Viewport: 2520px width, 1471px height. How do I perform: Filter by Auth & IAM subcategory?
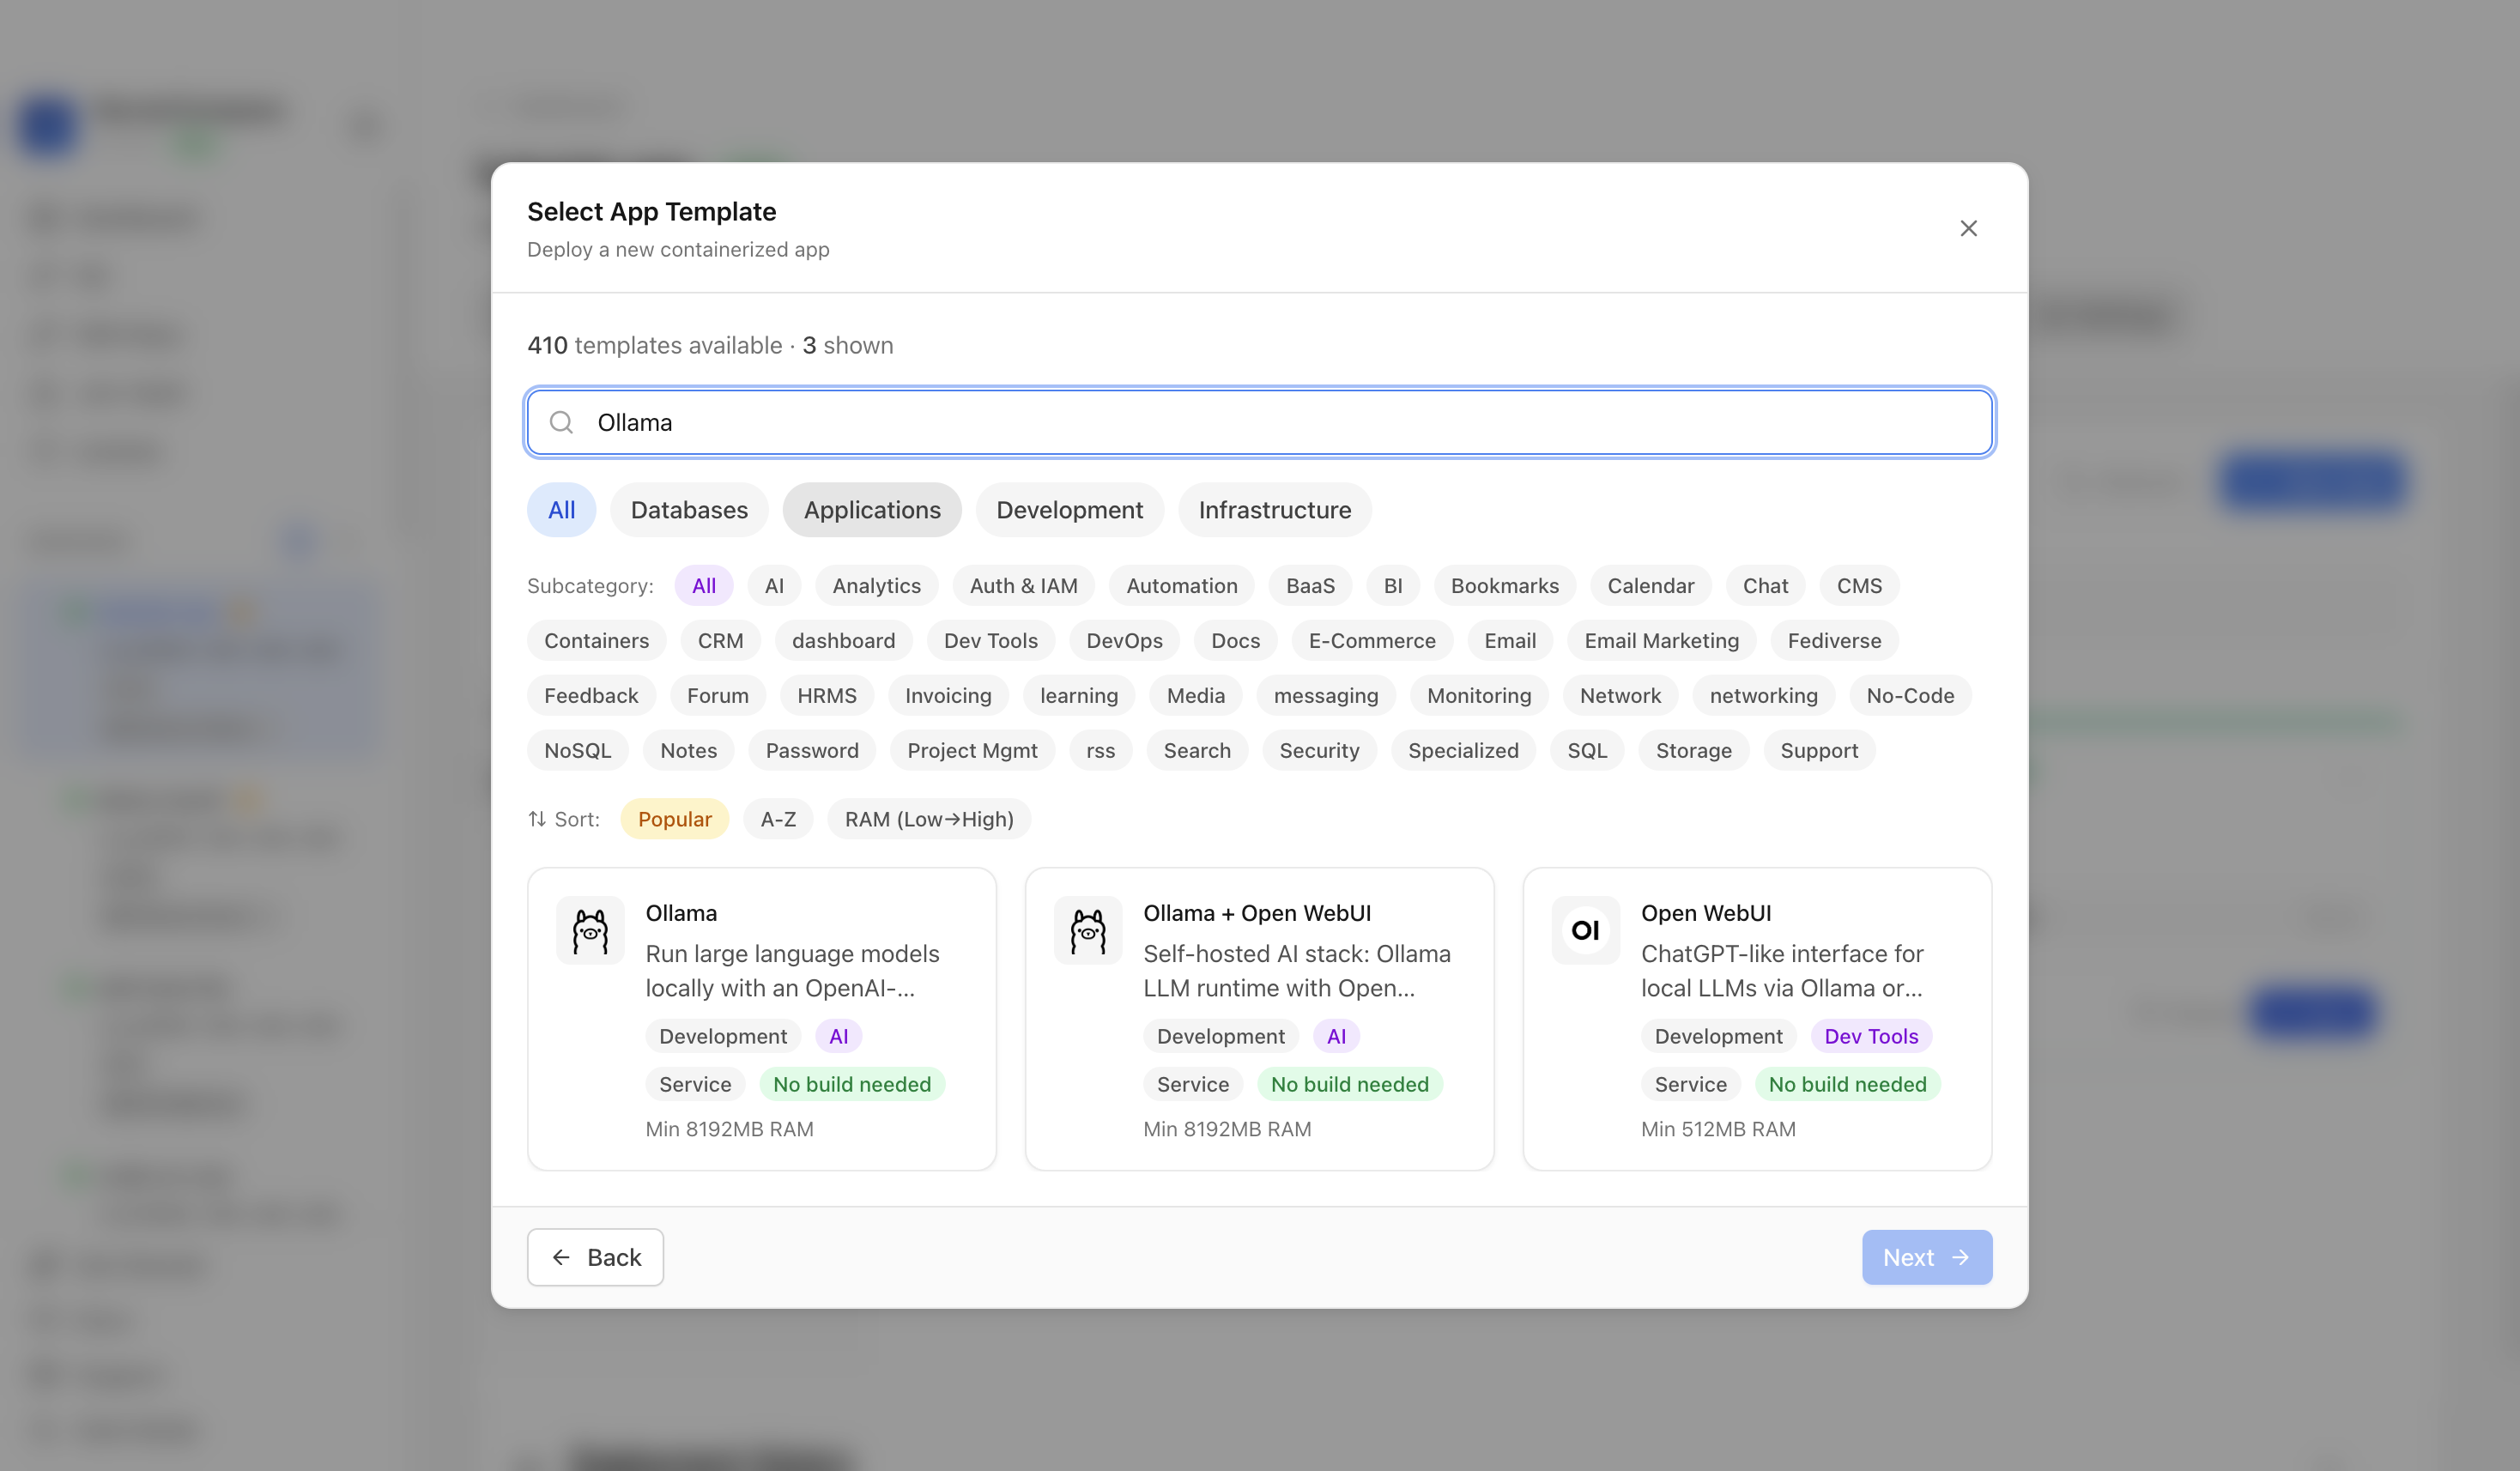pos(1024,586)
